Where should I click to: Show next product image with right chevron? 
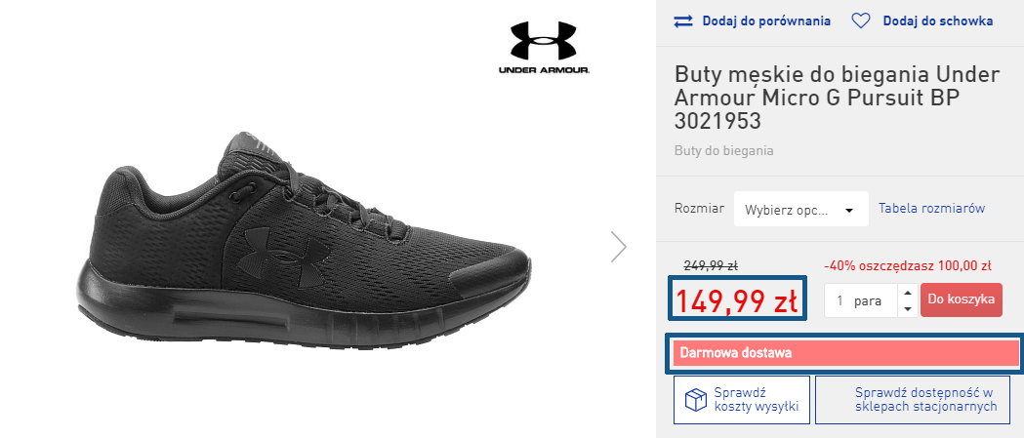click(619, 247)
